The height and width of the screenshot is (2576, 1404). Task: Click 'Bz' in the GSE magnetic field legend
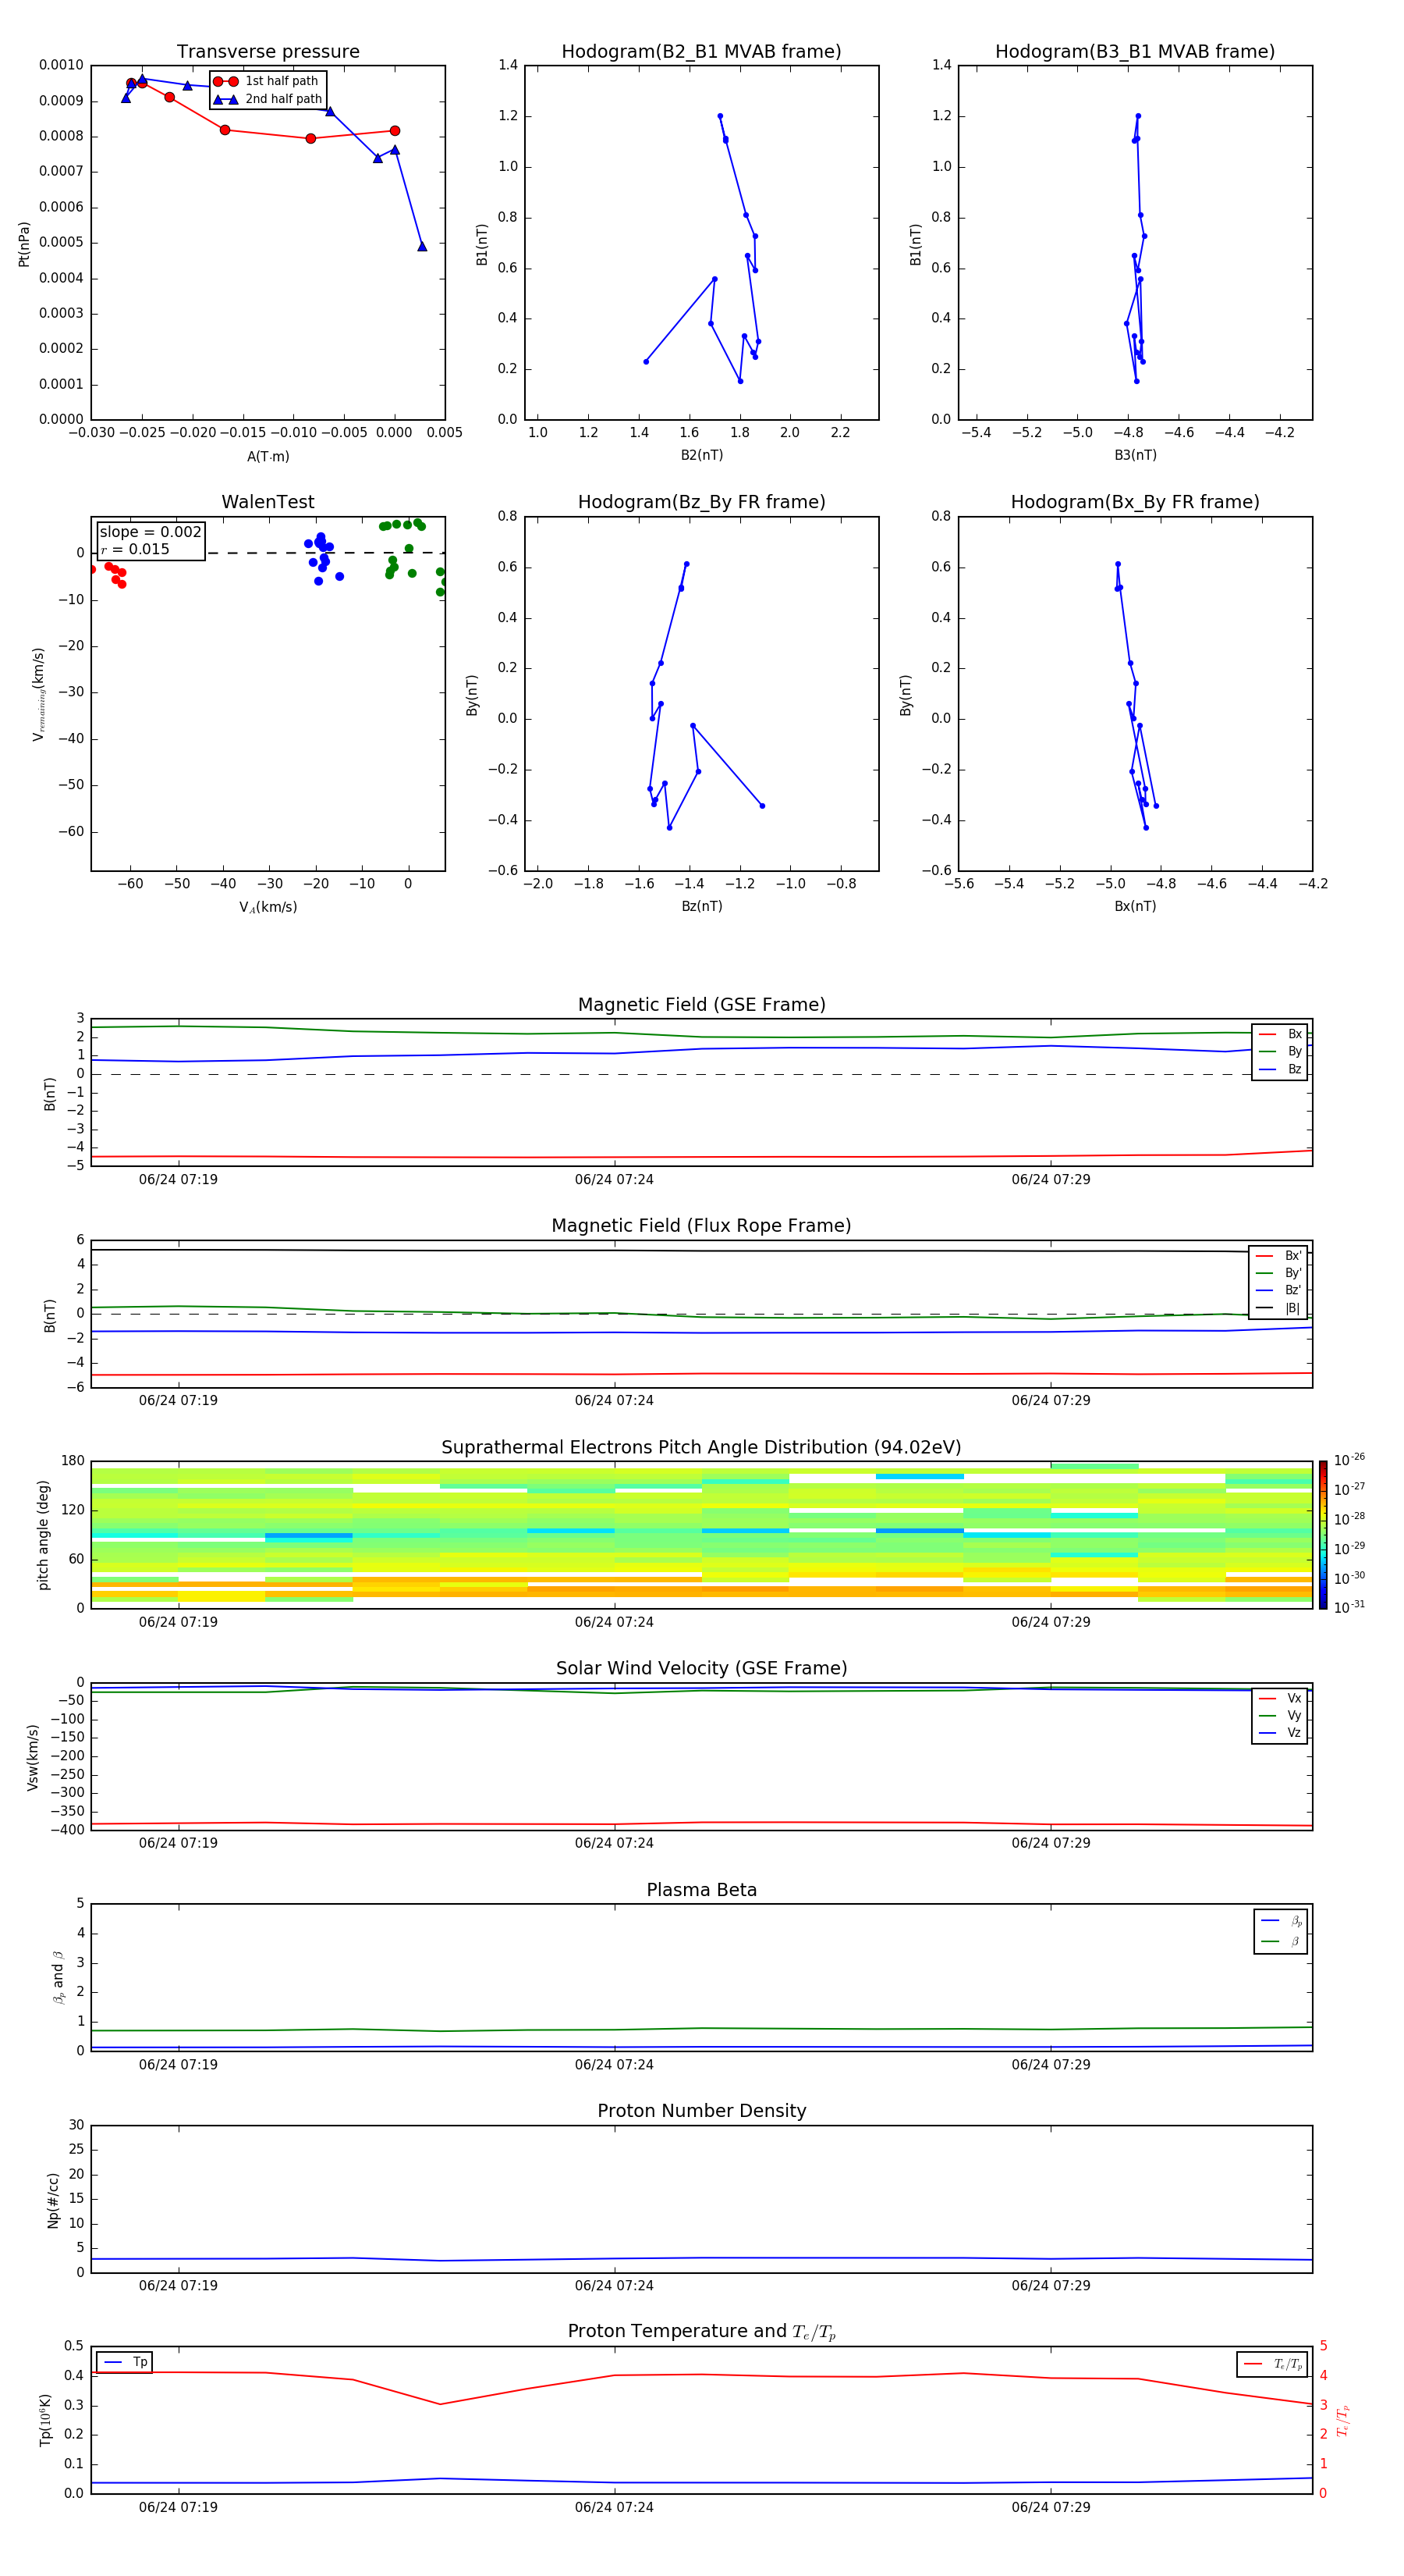(x=1294, y=1069)
